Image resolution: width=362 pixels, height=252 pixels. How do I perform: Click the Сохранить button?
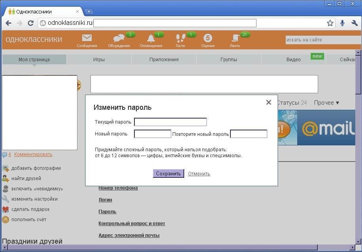[x=168, y=173]
